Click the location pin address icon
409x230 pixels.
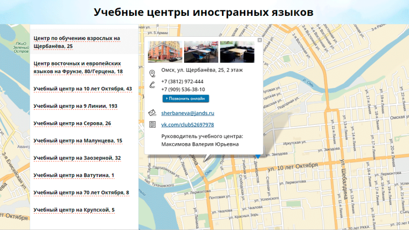pyautogui.click(x=152, y=74)
